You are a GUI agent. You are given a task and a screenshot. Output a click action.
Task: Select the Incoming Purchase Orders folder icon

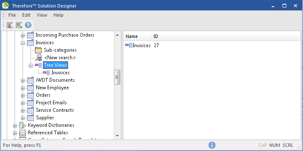tap(30, 35)
